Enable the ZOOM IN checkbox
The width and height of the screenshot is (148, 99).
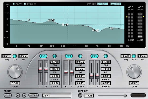tap(25, 4)
